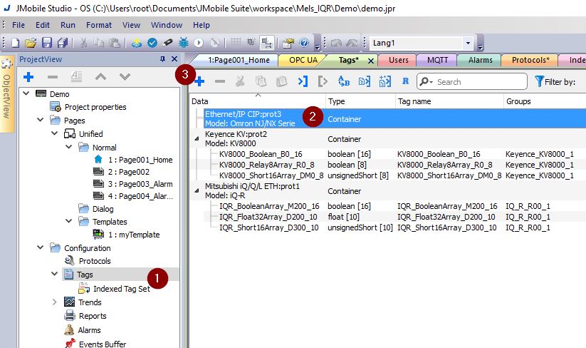Open the View menu
Screen dimensions: 586x348
(x=132, y=25)
